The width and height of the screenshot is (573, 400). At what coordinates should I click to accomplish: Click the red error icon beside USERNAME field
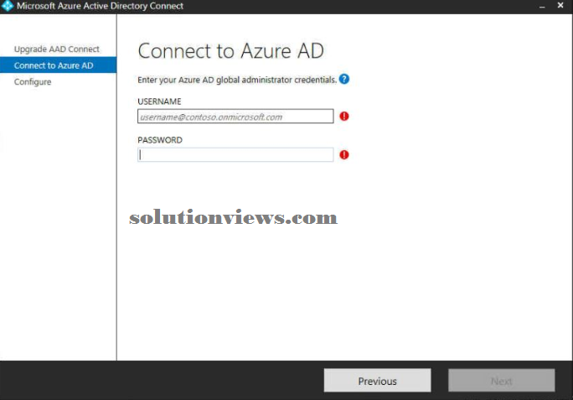[343, 117]
